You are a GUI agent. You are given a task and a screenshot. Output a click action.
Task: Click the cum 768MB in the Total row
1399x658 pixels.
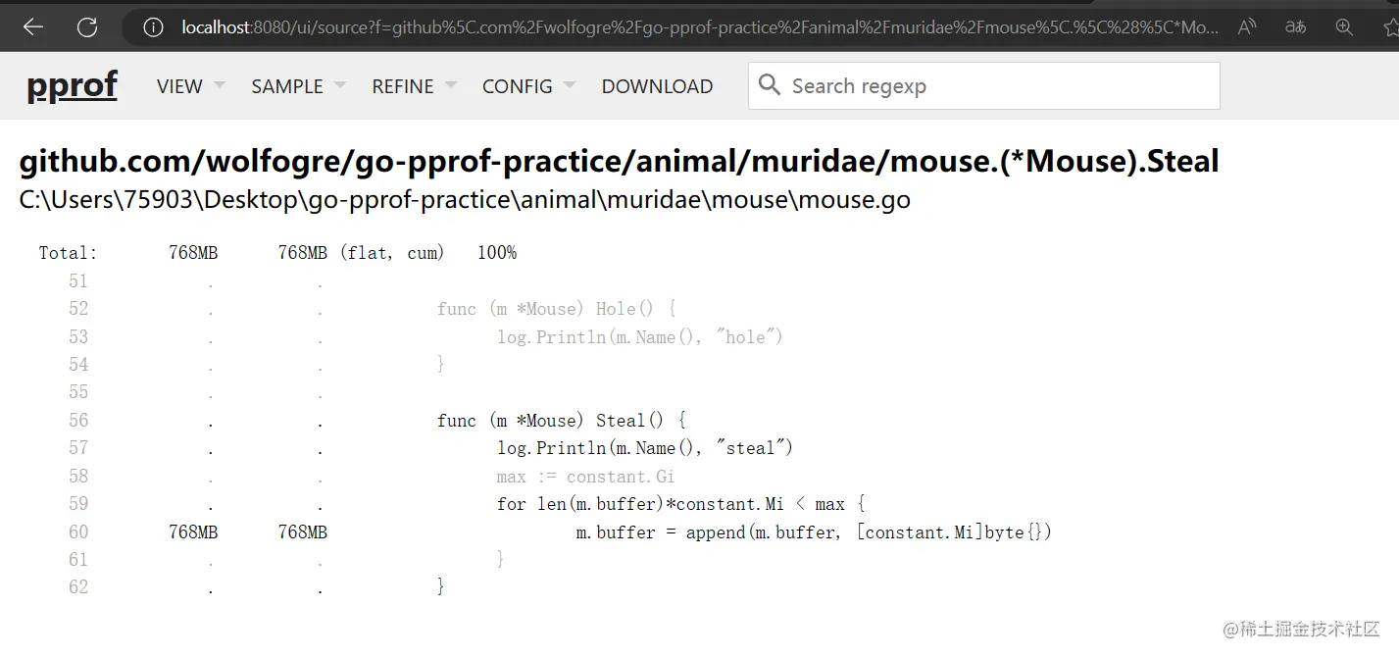303,253
